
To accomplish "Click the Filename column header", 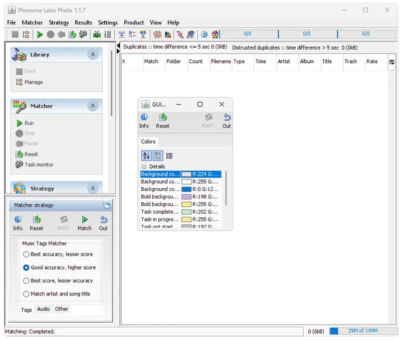I will (x=221, y=61).
